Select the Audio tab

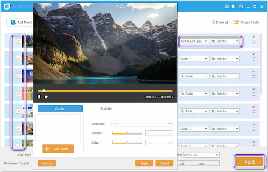[60, 108]
